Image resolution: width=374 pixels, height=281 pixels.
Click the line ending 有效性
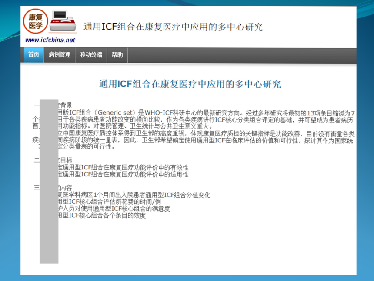[x=123, y=167]
